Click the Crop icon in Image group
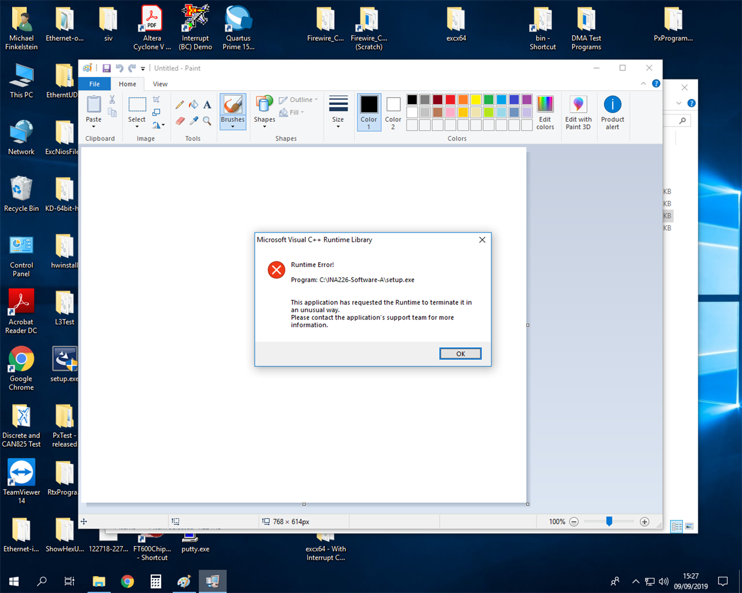742x593 pixels. click(156, 99)
